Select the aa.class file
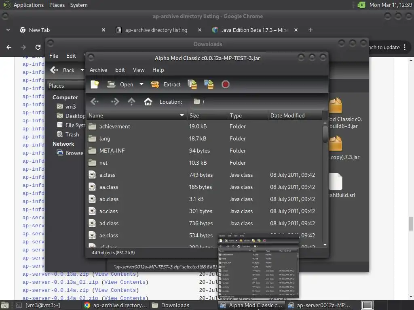414x310 pixels. click(204, 187)
